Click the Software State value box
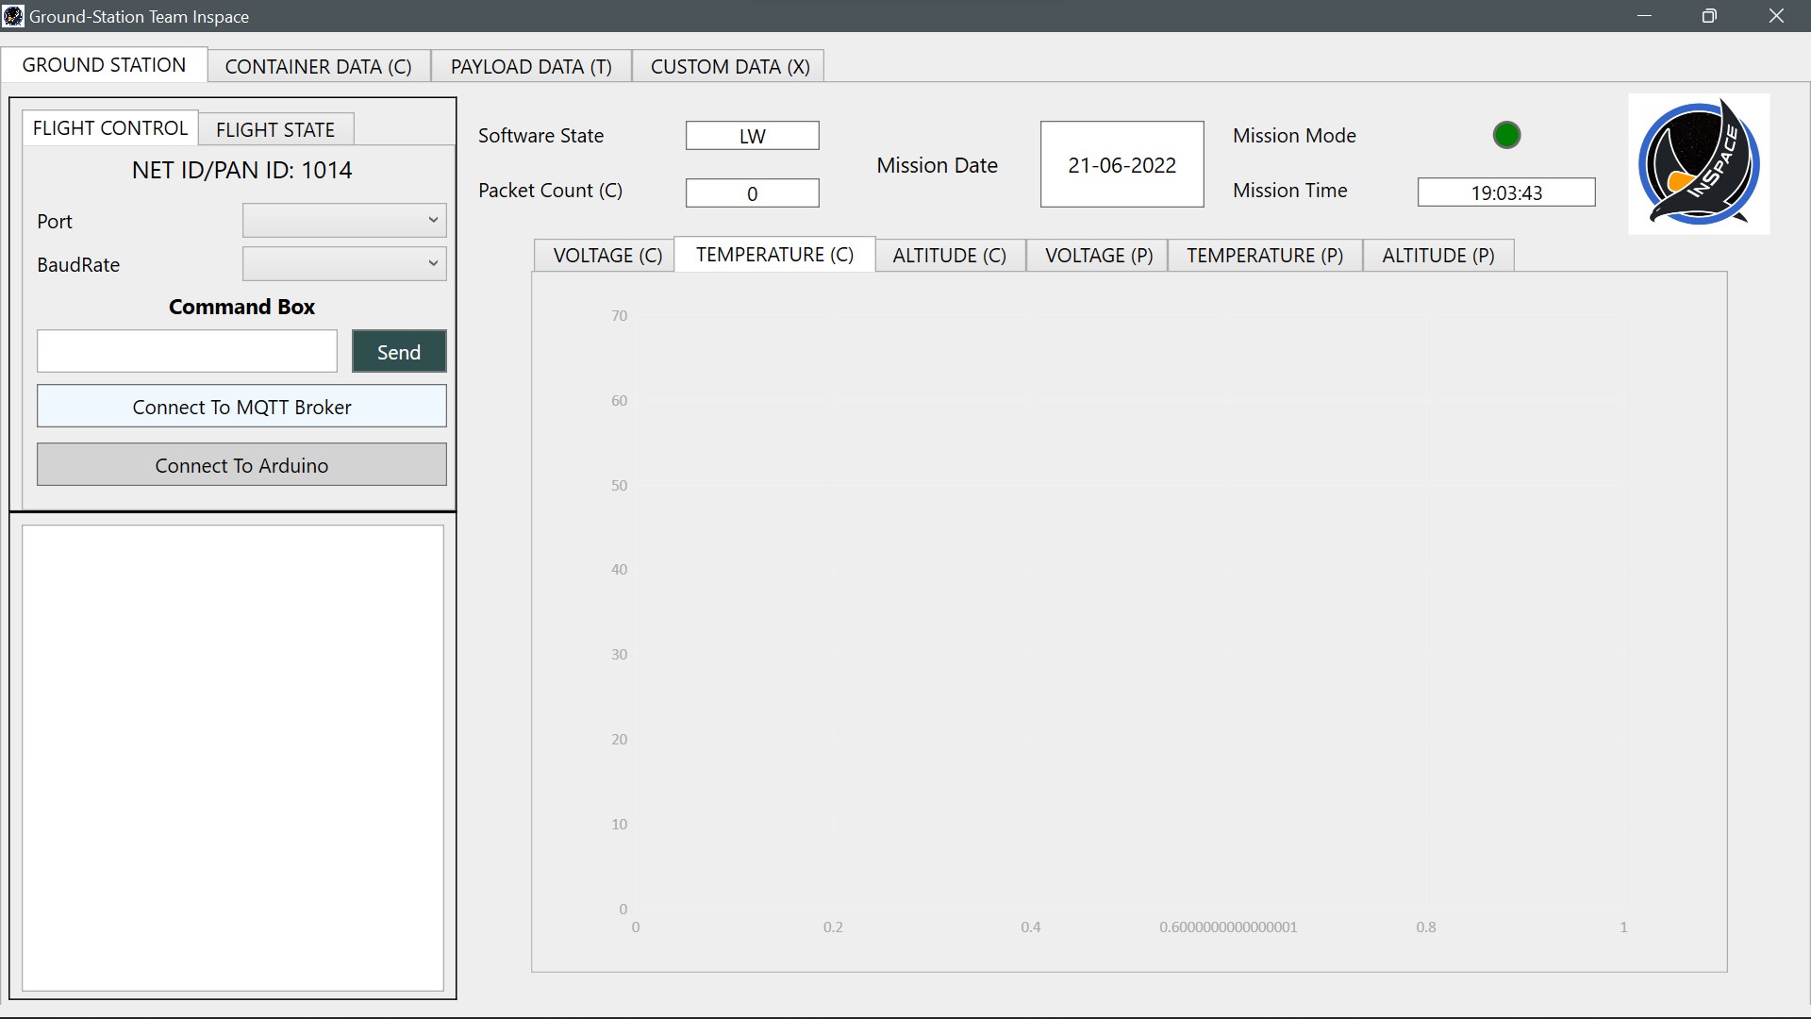Image resolution: width=1811 pixels, height=1019 pixels. pyautogui.click(x=752, y=136)
